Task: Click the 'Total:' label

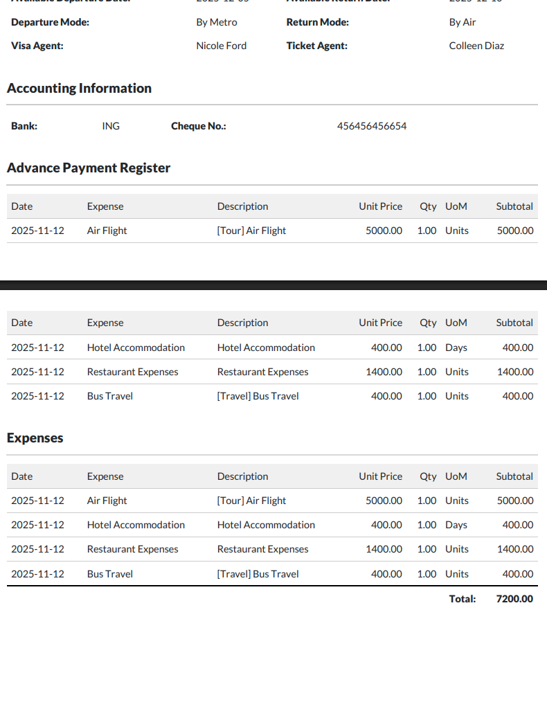Action: (x=463, y=599)
